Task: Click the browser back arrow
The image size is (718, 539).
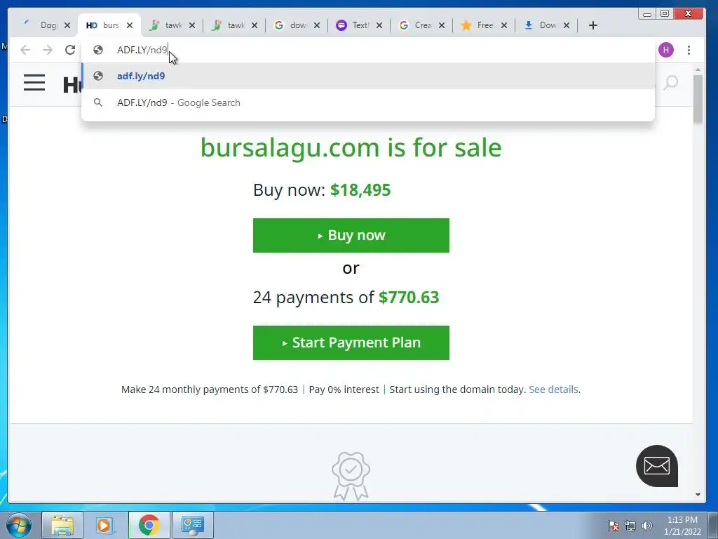Action: pyautogui.click(x=25, y=50)
